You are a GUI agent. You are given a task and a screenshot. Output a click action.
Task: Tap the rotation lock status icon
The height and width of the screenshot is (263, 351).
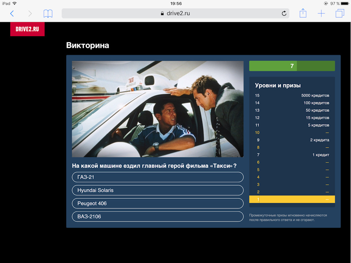[326, 3]
